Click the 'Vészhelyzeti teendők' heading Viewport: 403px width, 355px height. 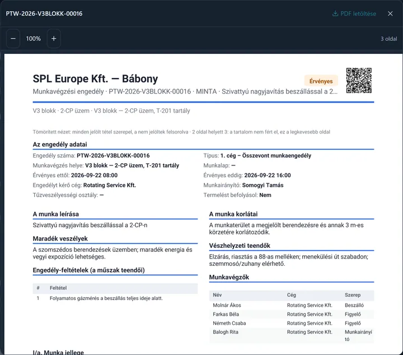pos(240,246)
